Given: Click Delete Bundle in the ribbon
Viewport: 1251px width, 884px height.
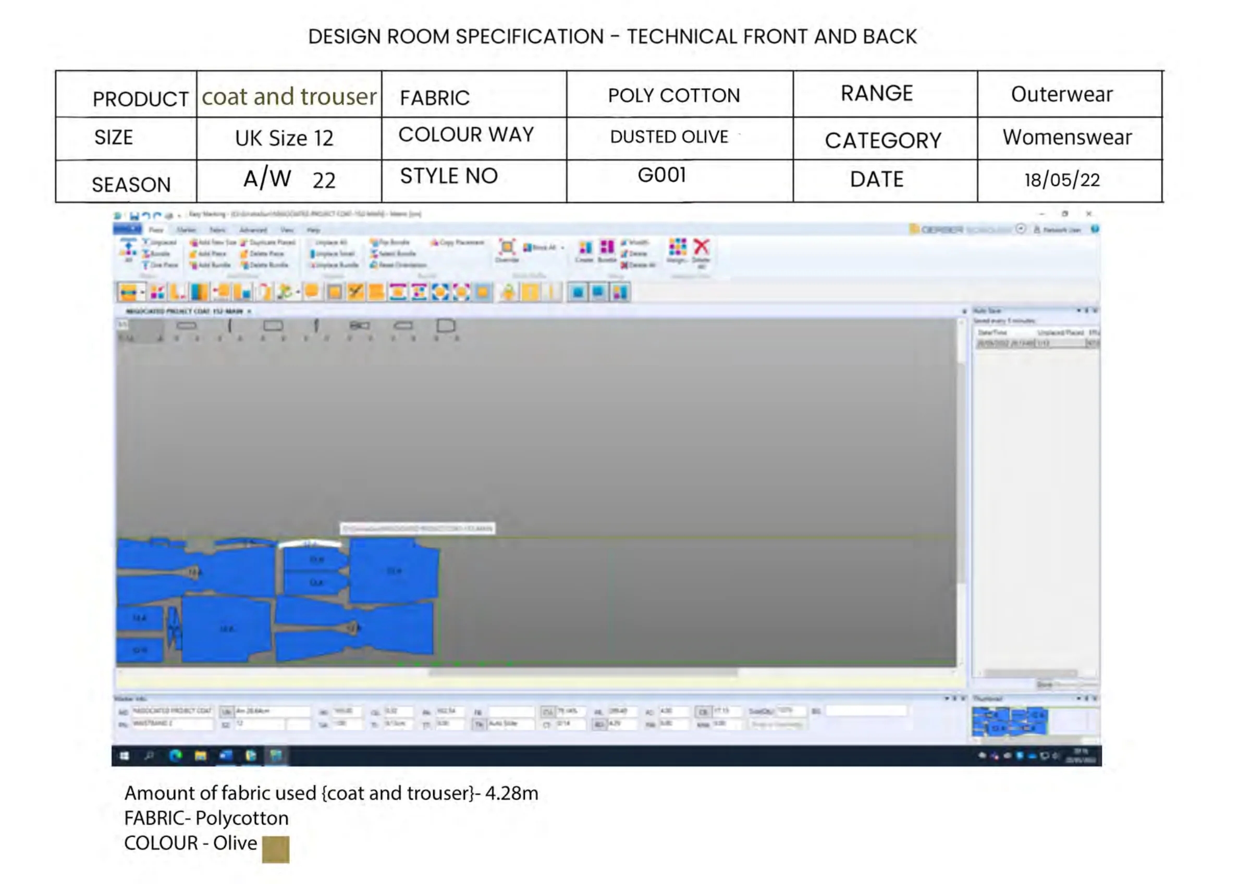Looking at the screenshot, I should pyautogui.click(x=265, y=265).
